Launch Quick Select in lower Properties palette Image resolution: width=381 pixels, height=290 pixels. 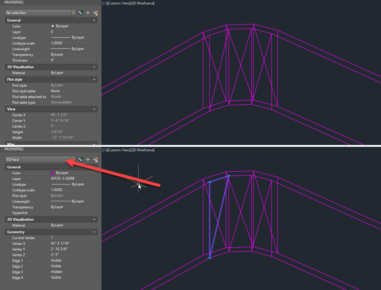point(95,159)
